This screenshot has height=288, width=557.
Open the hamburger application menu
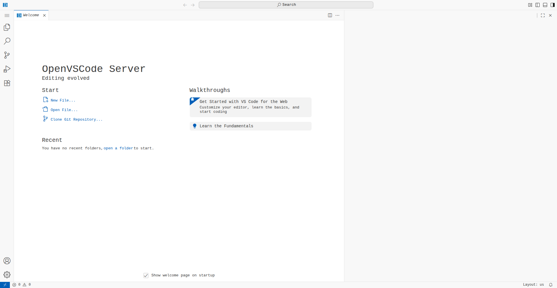click(x=7, y=15)
